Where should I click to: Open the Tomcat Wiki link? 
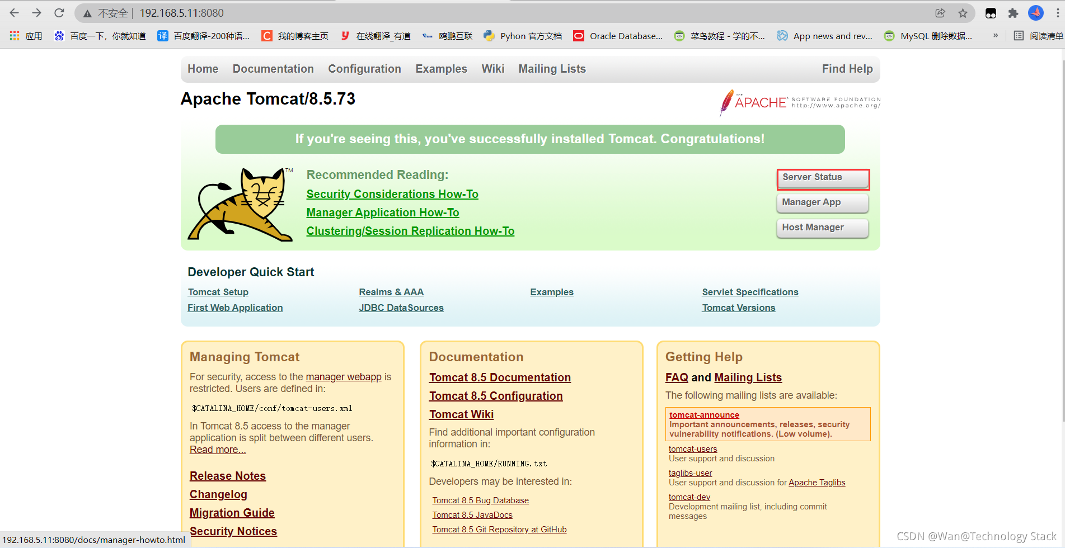461,414
